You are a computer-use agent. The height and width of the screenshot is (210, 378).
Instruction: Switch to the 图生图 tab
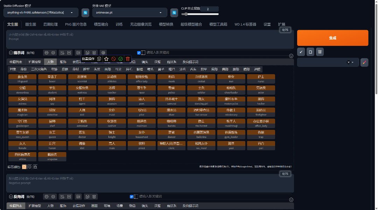tap(31, 24)
